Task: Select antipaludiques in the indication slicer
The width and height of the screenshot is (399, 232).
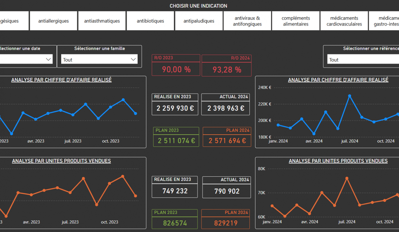Action: 199,21
